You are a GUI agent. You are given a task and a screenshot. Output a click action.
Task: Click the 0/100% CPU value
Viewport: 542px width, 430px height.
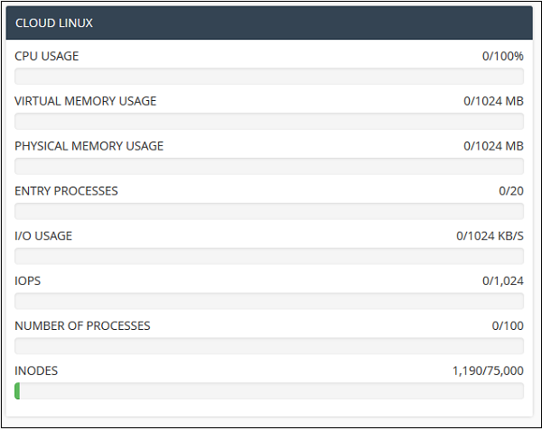[502, 56]
